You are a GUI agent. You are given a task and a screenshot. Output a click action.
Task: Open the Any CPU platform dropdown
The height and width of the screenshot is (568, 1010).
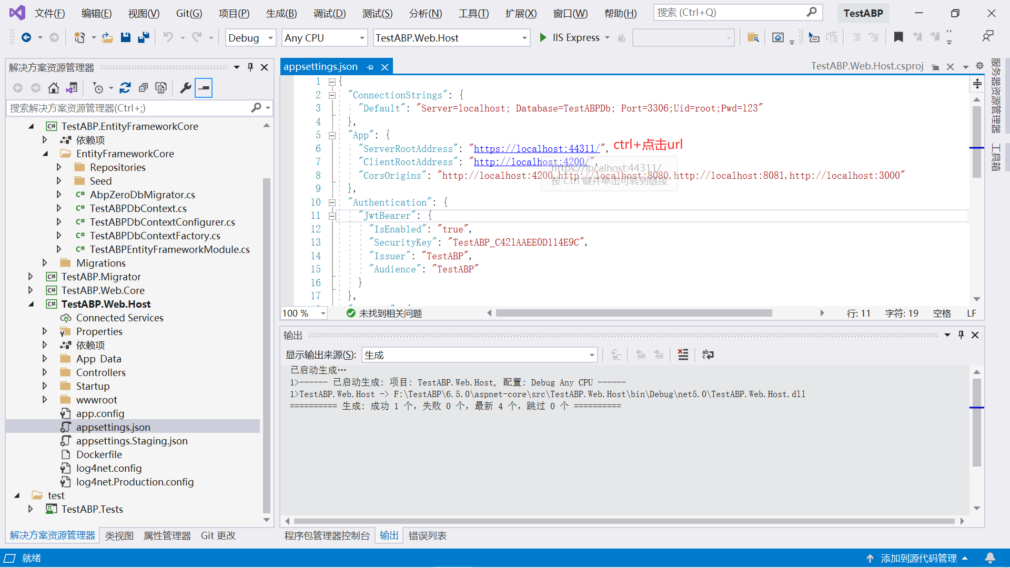pyautogui.click(x=324, y=38)
